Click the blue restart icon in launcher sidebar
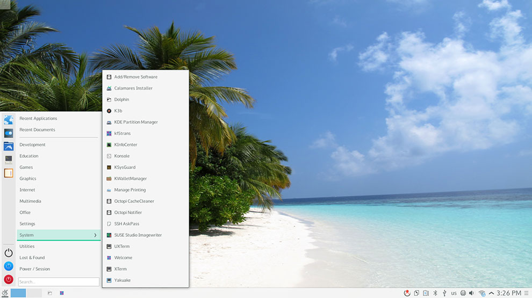532x298 pixels. 9,266
